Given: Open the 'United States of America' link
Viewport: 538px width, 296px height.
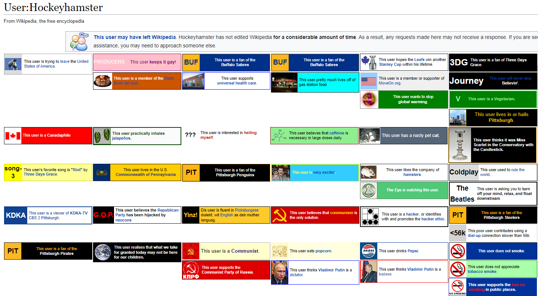Looking at the screenshot, I should click(x=56, y=64).
